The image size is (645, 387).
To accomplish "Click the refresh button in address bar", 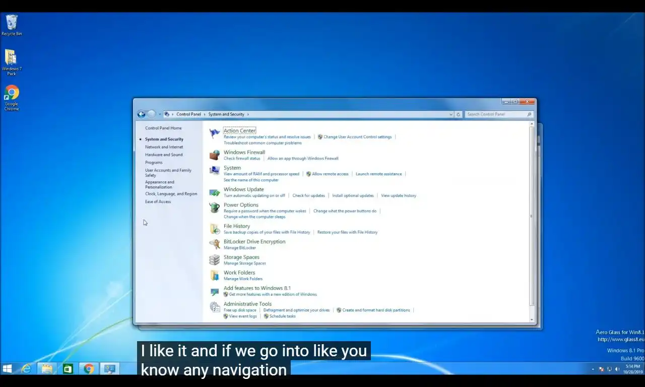I will pyautogui.click(x=458, y=114).
